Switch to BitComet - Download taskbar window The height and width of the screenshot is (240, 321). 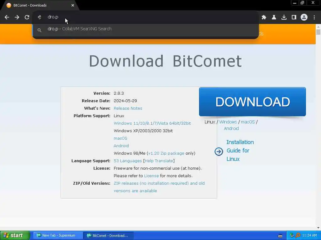pyautogui.click(x=108, y=236)
